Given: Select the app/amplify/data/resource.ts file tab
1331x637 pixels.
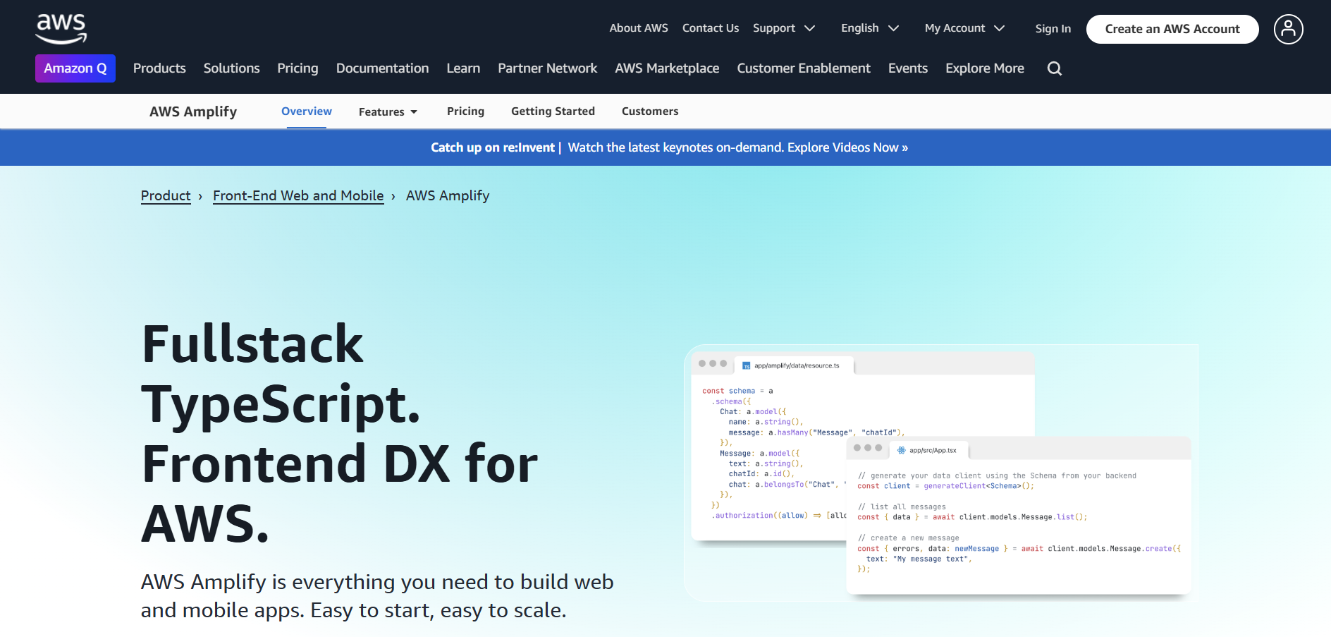Looking at the screenshot, I should pyautogui.click(x=794, y=365).
